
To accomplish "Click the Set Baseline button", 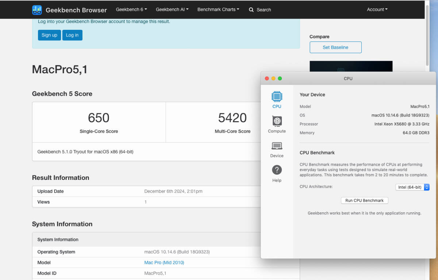I will (335, 47).
